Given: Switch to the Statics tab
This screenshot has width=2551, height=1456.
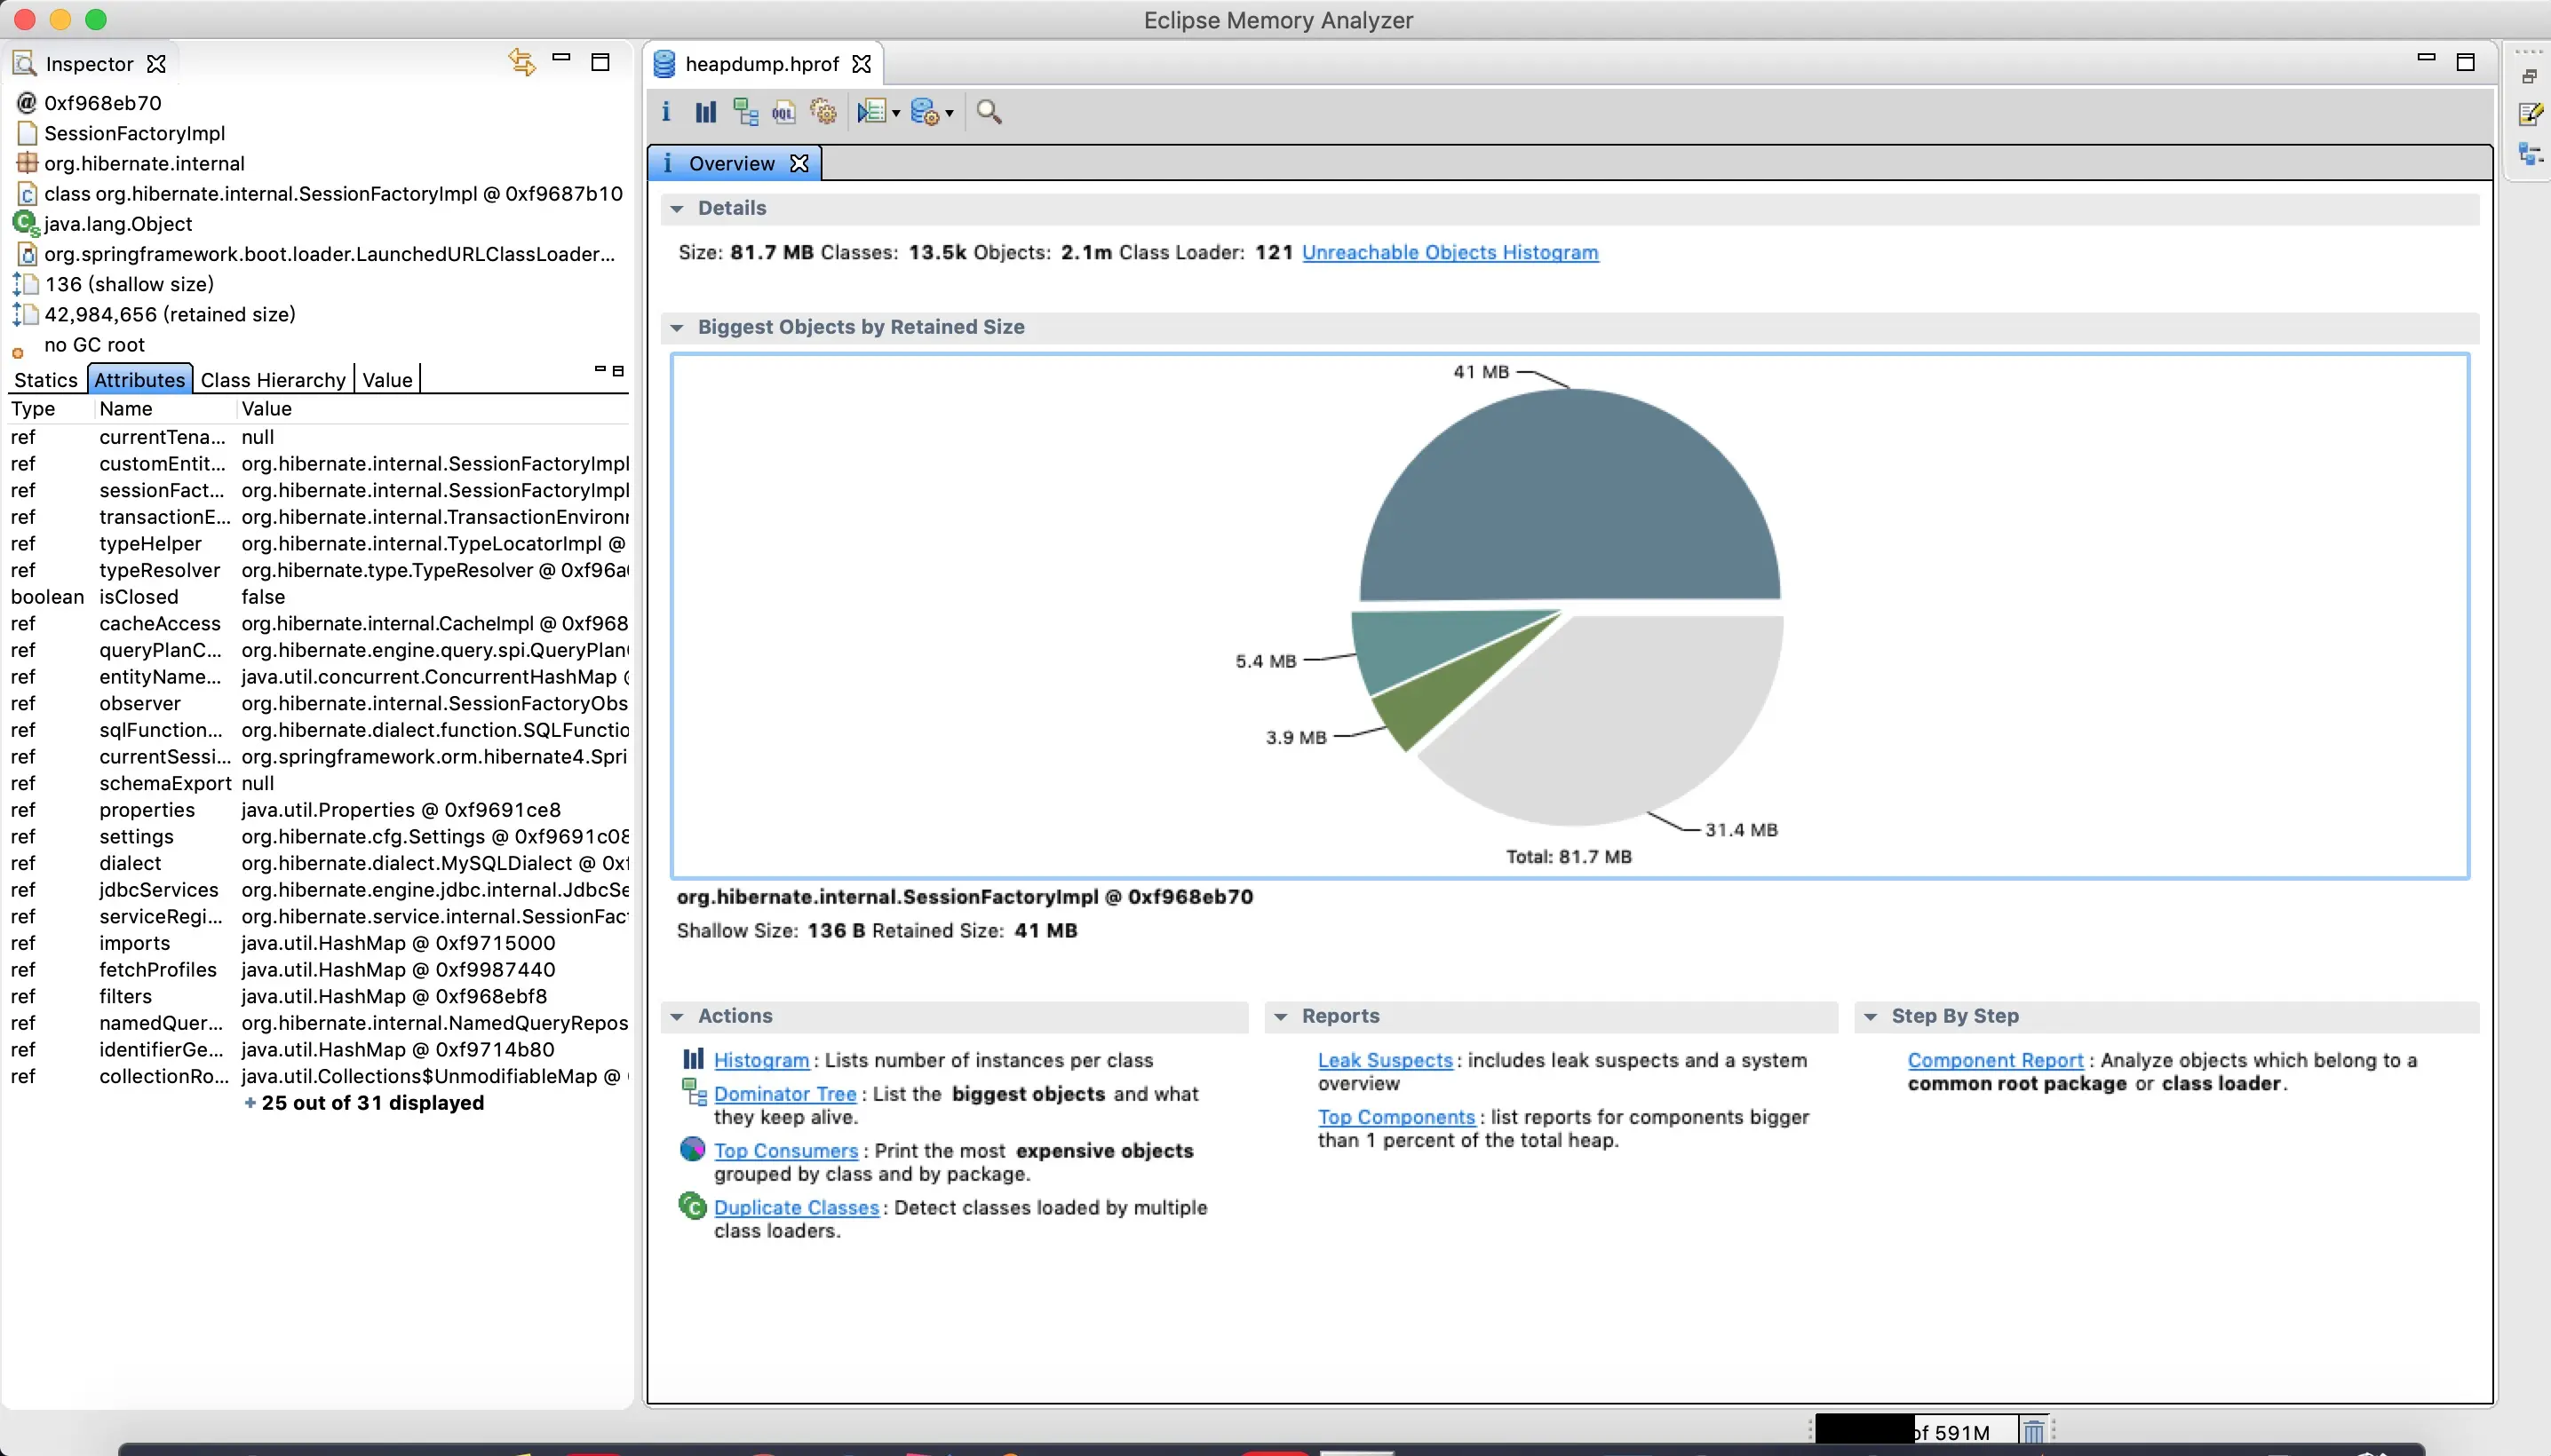Looking at the screenshot, I should point(45,380).
